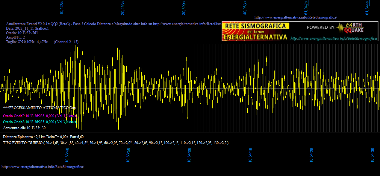Click the 10:53:48 bottom time marker

67,155
